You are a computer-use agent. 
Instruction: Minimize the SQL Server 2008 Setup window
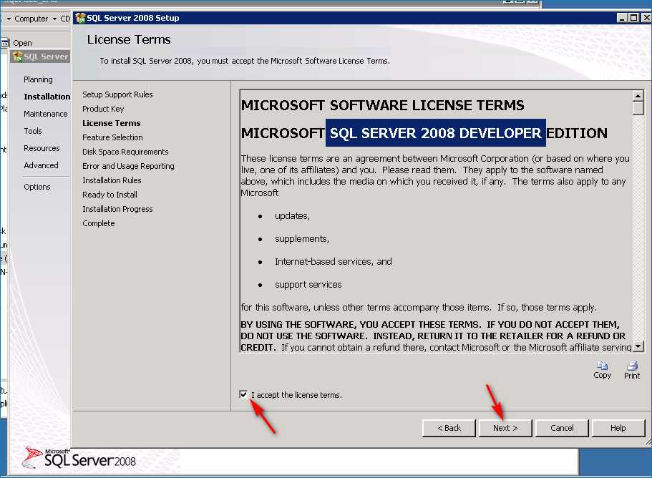[622, 18]
